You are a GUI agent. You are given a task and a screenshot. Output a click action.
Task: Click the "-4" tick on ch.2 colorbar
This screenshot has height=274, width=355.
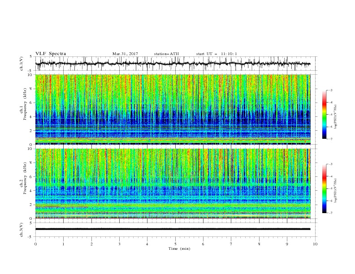tap(330, 176)
